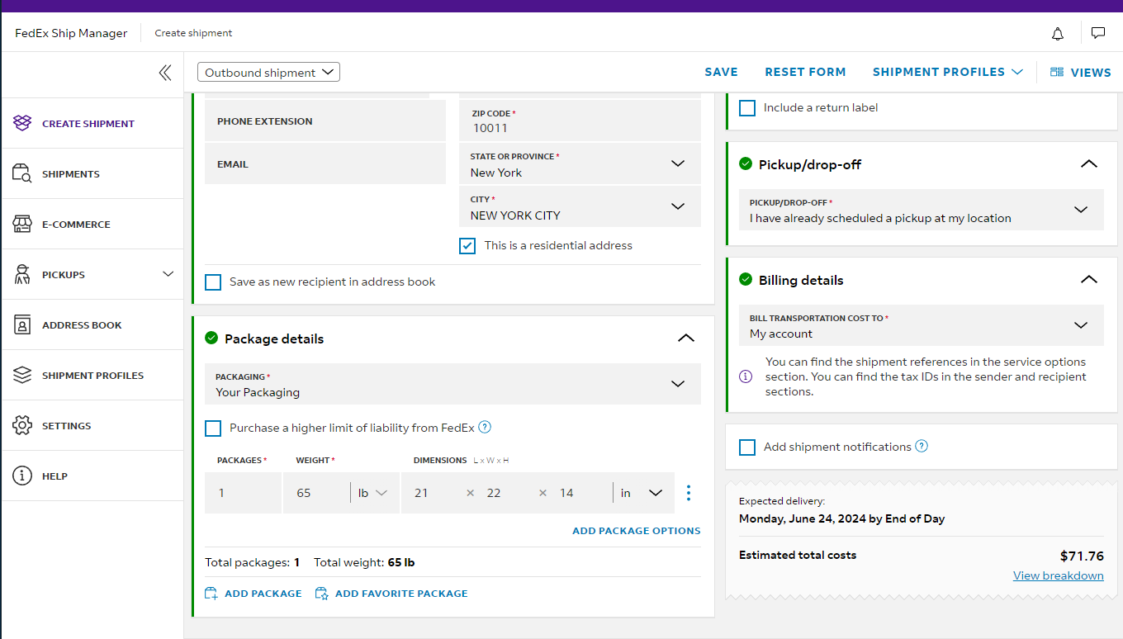Click the length dimension field showing 21
Screen dimensions: 1123x639
coord(433,493)
